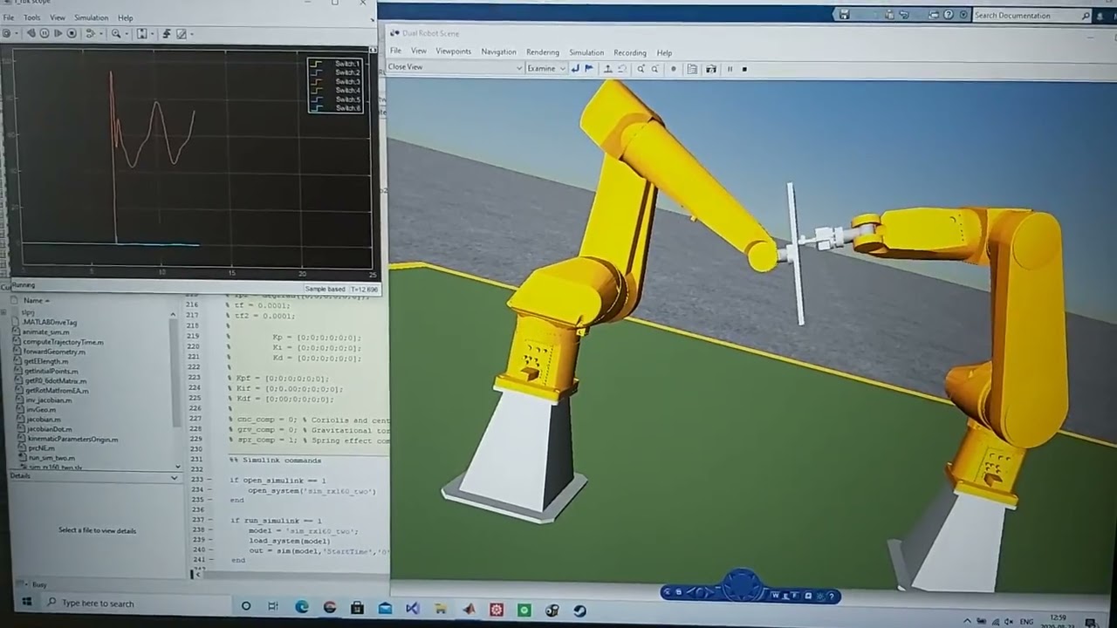This screenshot has height=628, width=1117.
Task: Click the scope triggers icon
Action: (x=167, y=33)
